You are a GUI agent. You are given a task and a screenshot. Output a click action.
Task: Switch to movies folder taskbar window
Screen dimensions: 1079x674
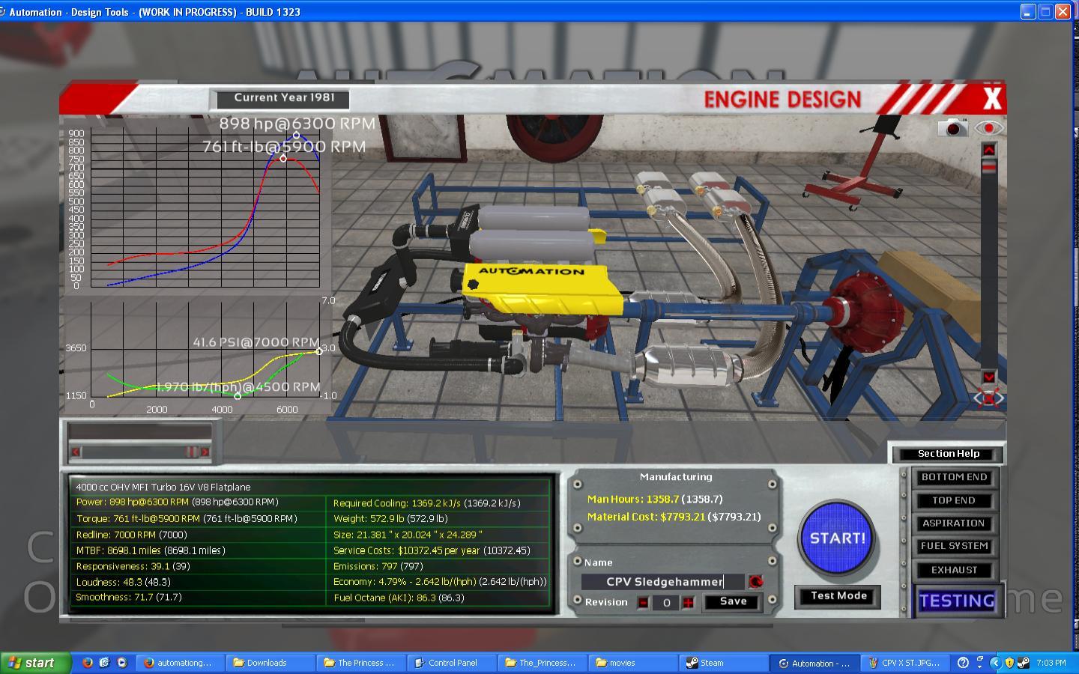coord(632,663)
